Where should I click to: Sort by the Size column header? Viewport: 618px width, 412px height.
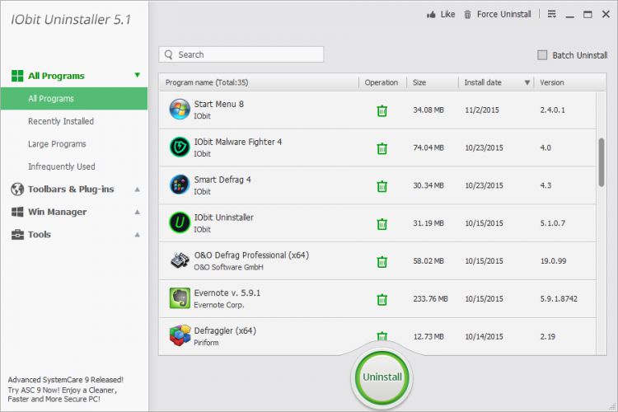[419, 82]
